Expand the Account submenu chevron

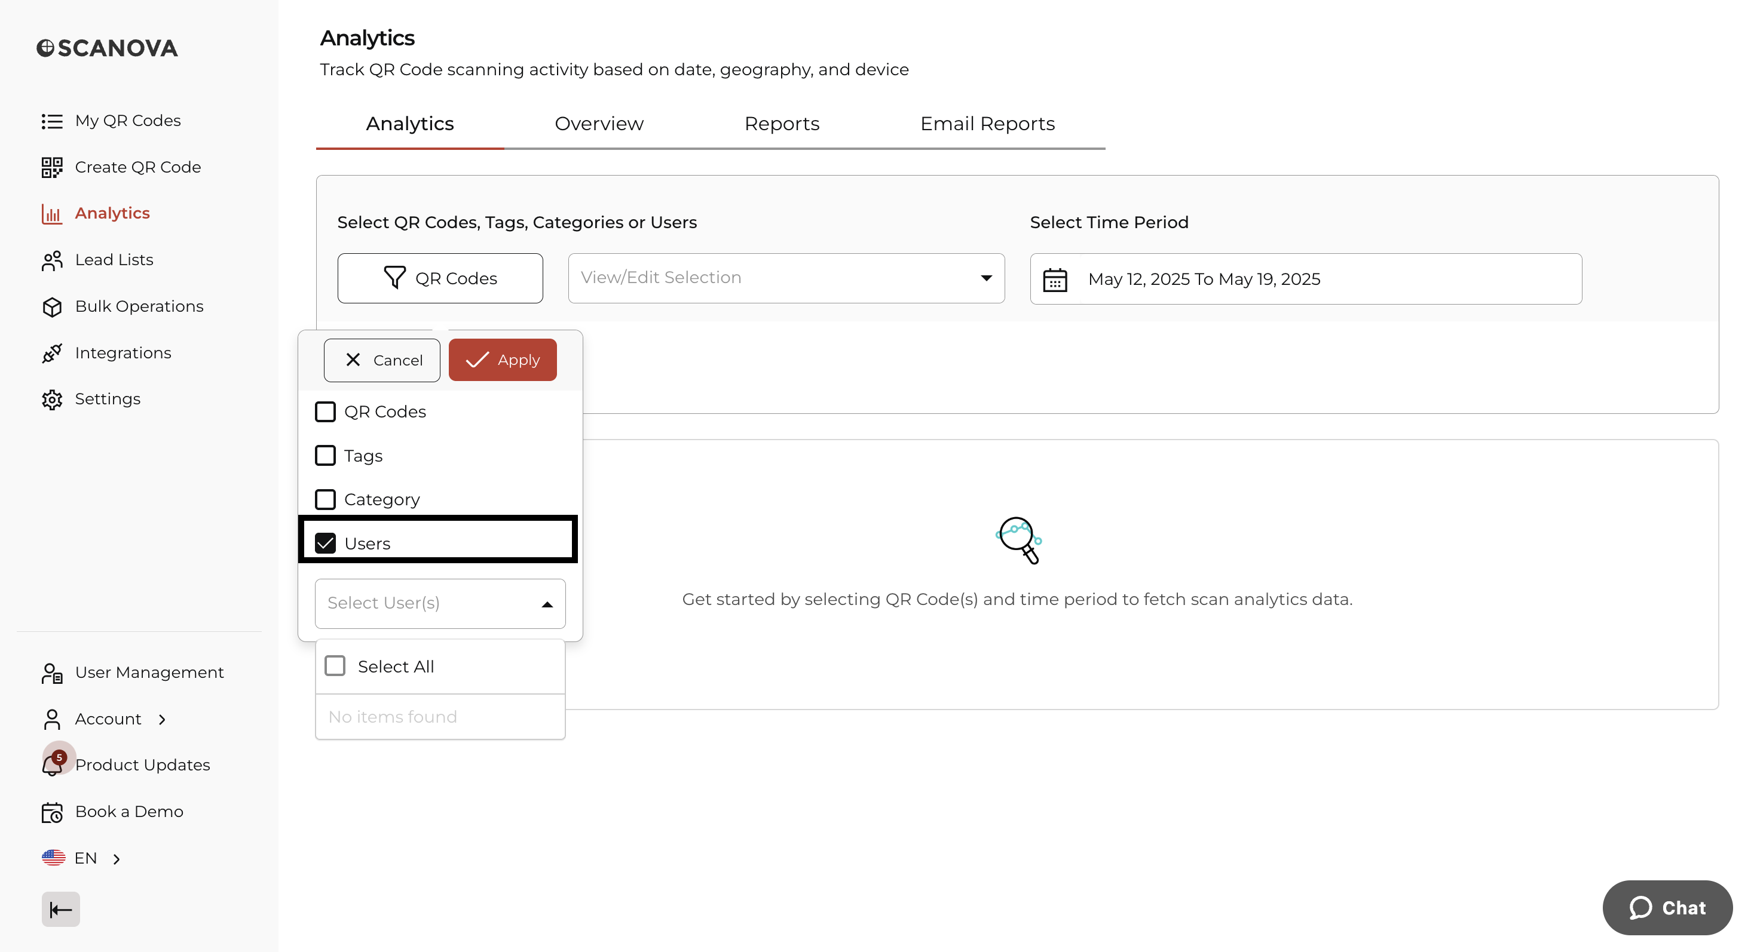[x=161, y=720]
